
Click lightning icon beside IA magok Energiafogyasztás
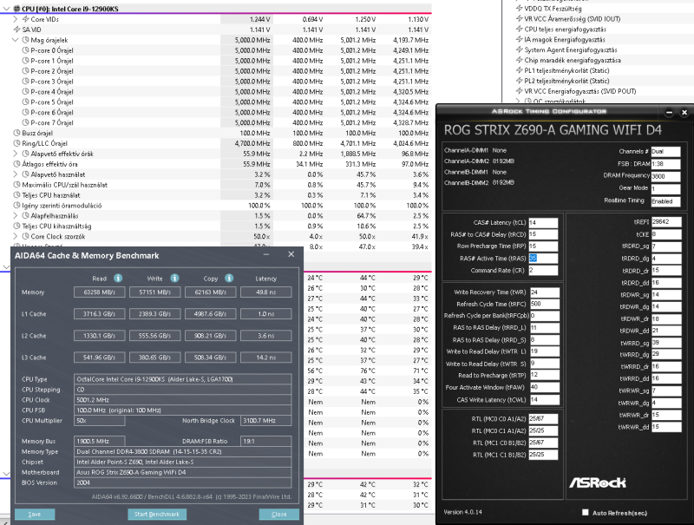520,39
